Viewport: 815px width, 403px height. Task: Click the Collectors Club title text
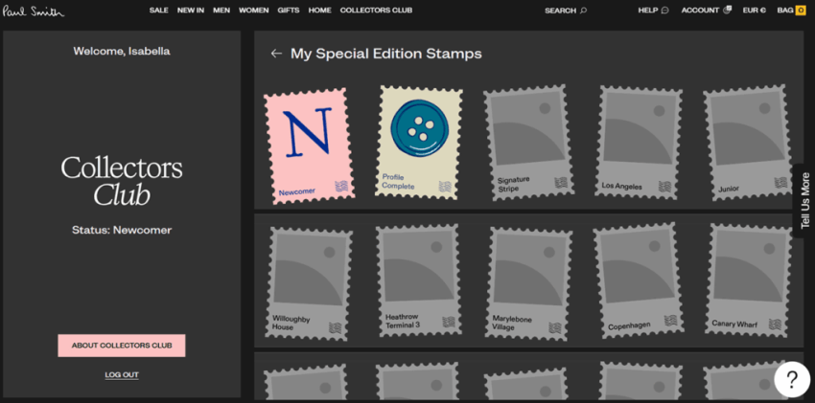click(x=122, y=182)
